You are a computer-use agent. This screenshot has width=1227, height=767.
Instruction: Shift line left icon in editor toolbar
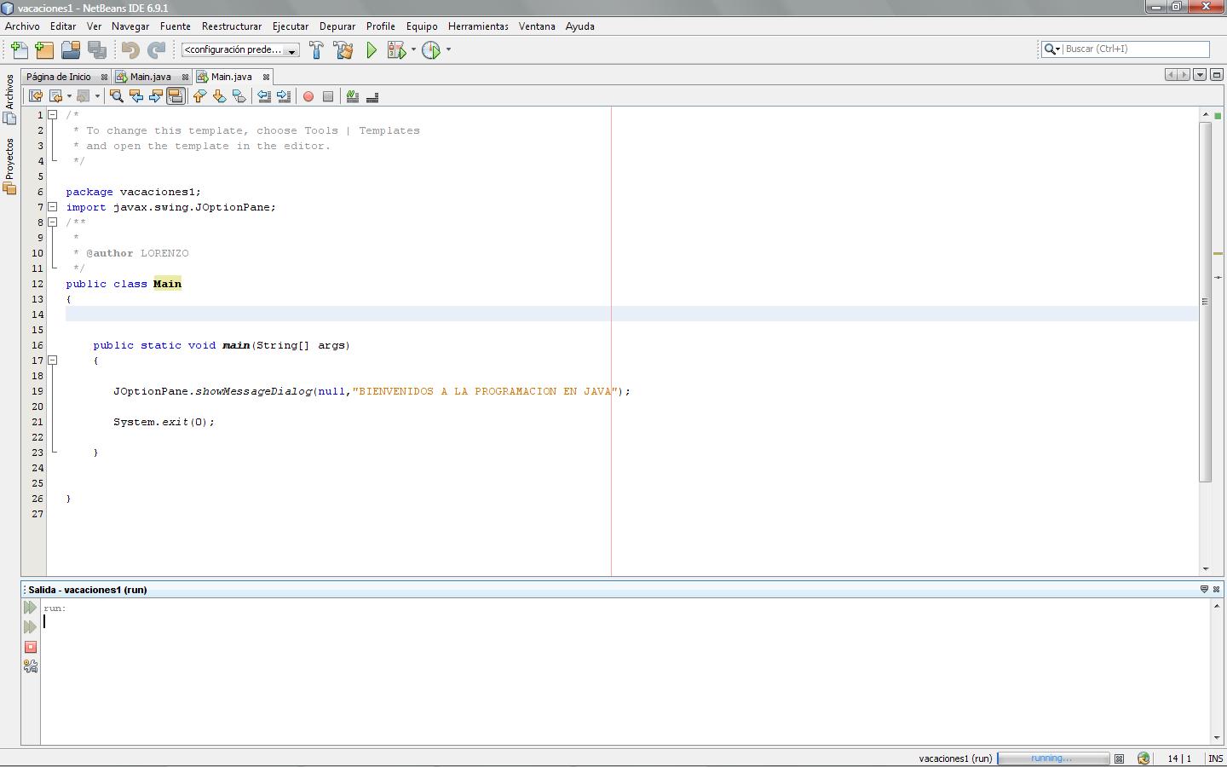coord(264,96)
